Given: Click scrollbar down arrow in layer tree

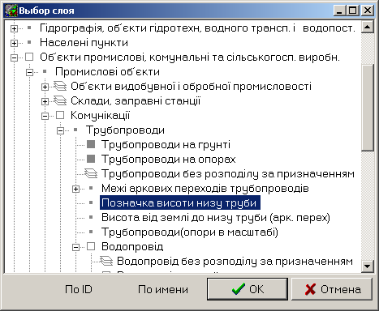Looking at the screenshot, I should click(368, 266).
